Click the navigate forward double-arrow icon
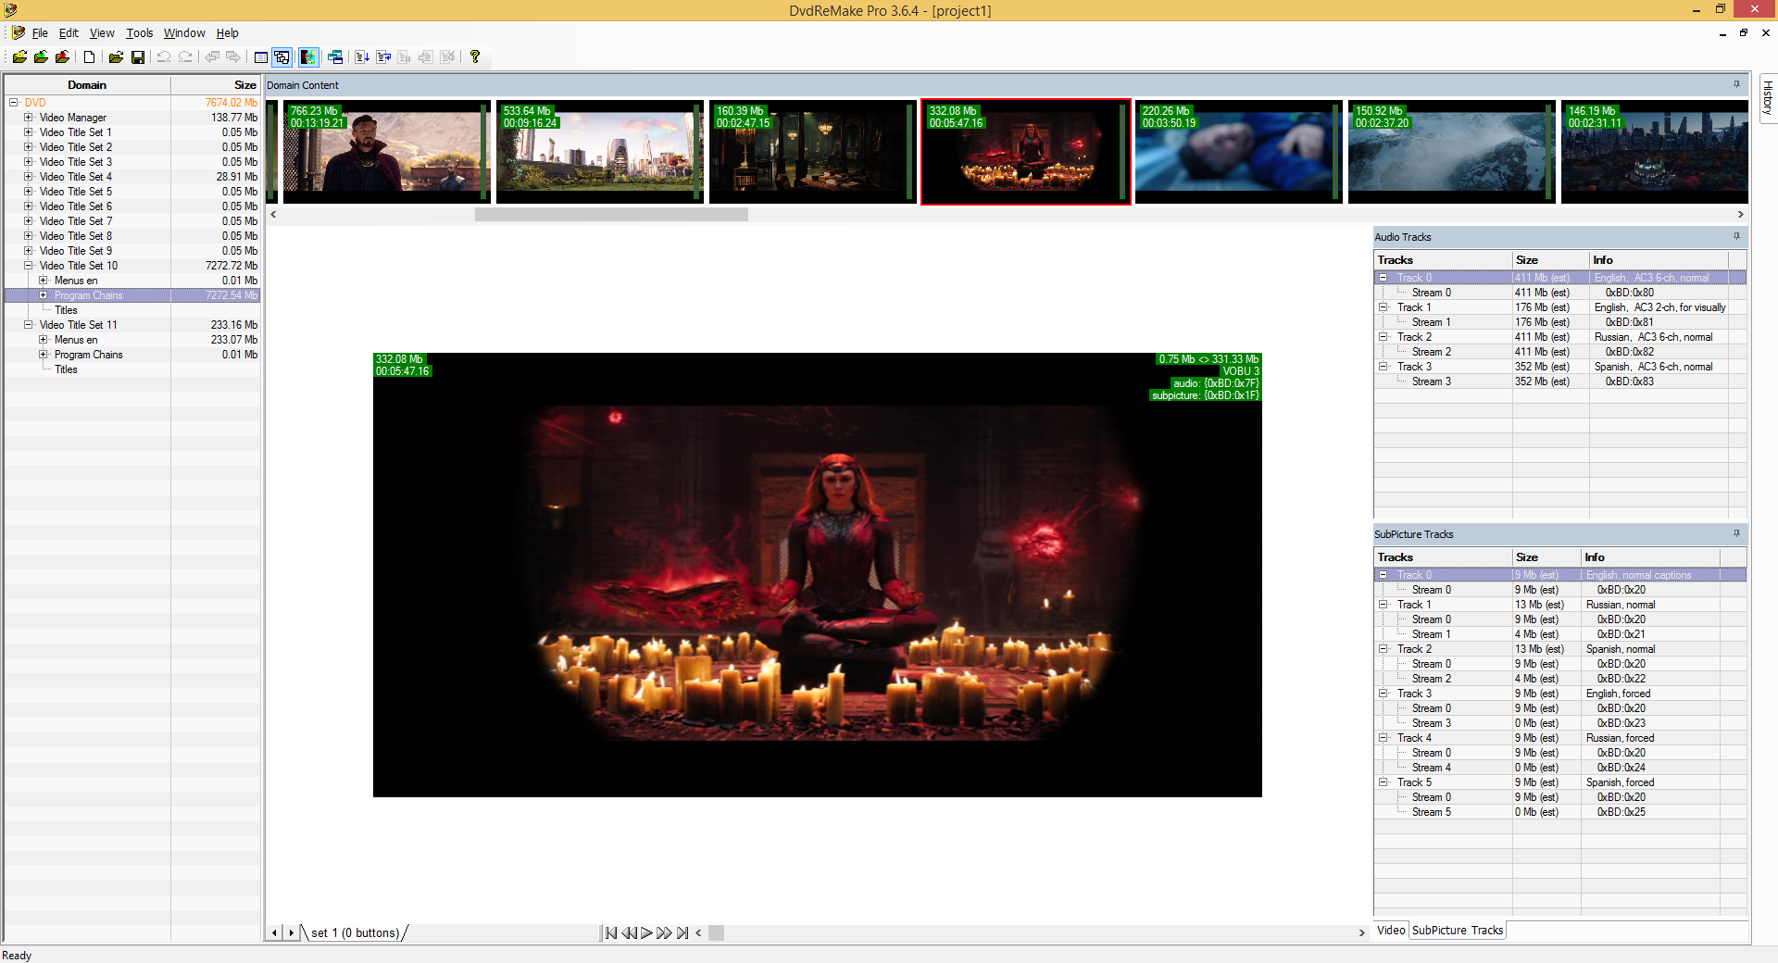The height and width of the screenshot is (963, 1778). (233, 57)
